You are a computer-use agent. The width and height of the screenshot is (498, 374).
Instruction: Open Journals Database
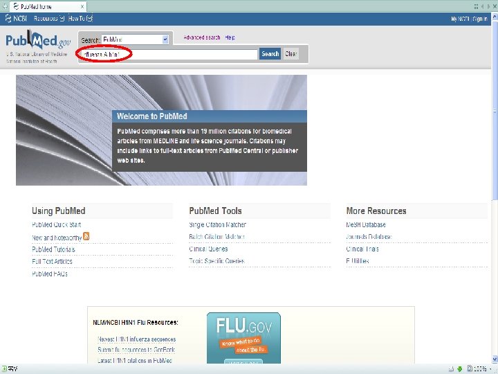click(369, 237)
